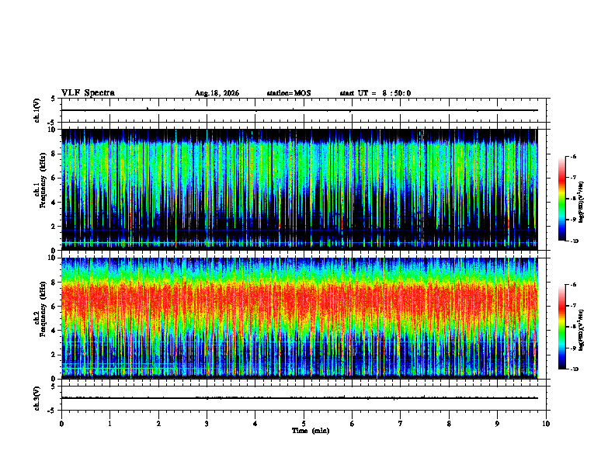The width and height of the screenshot is (615, 475).
Task: Click time axis tick label '5'
Action: pyautogui.click(x=304, y=424)
